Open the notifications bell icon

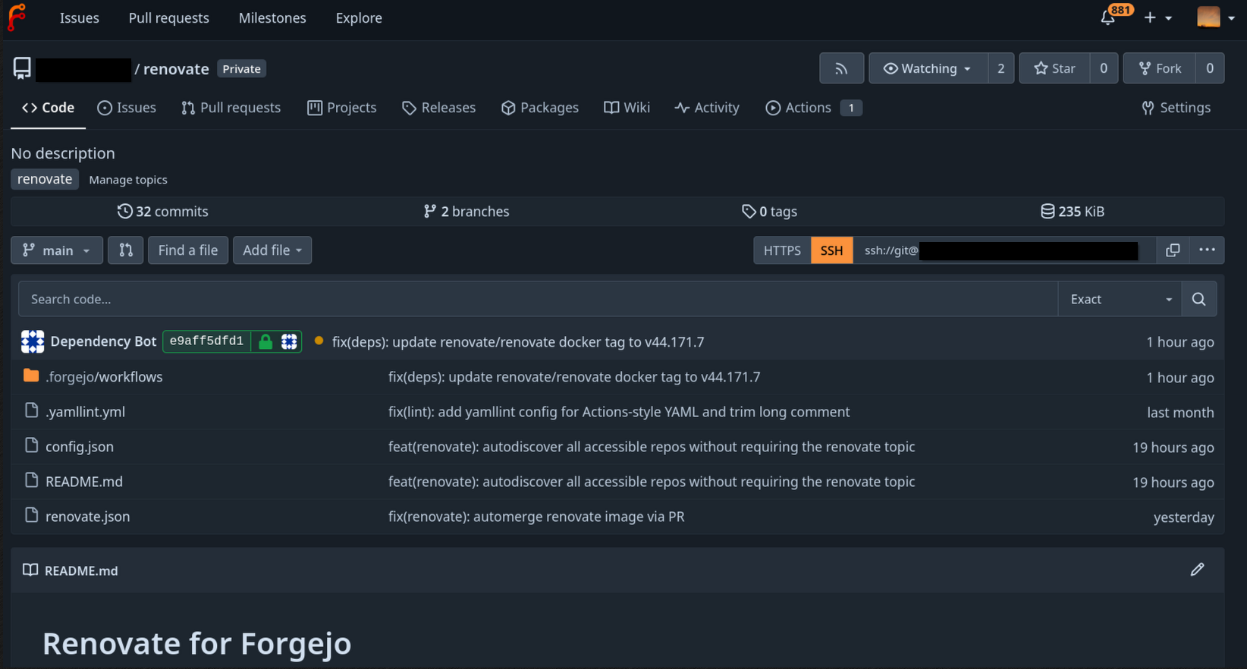1108,17
